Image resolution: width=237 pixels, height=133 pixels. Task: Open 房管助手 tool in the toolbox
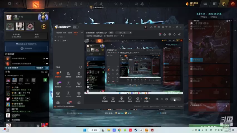coord(68,74)
